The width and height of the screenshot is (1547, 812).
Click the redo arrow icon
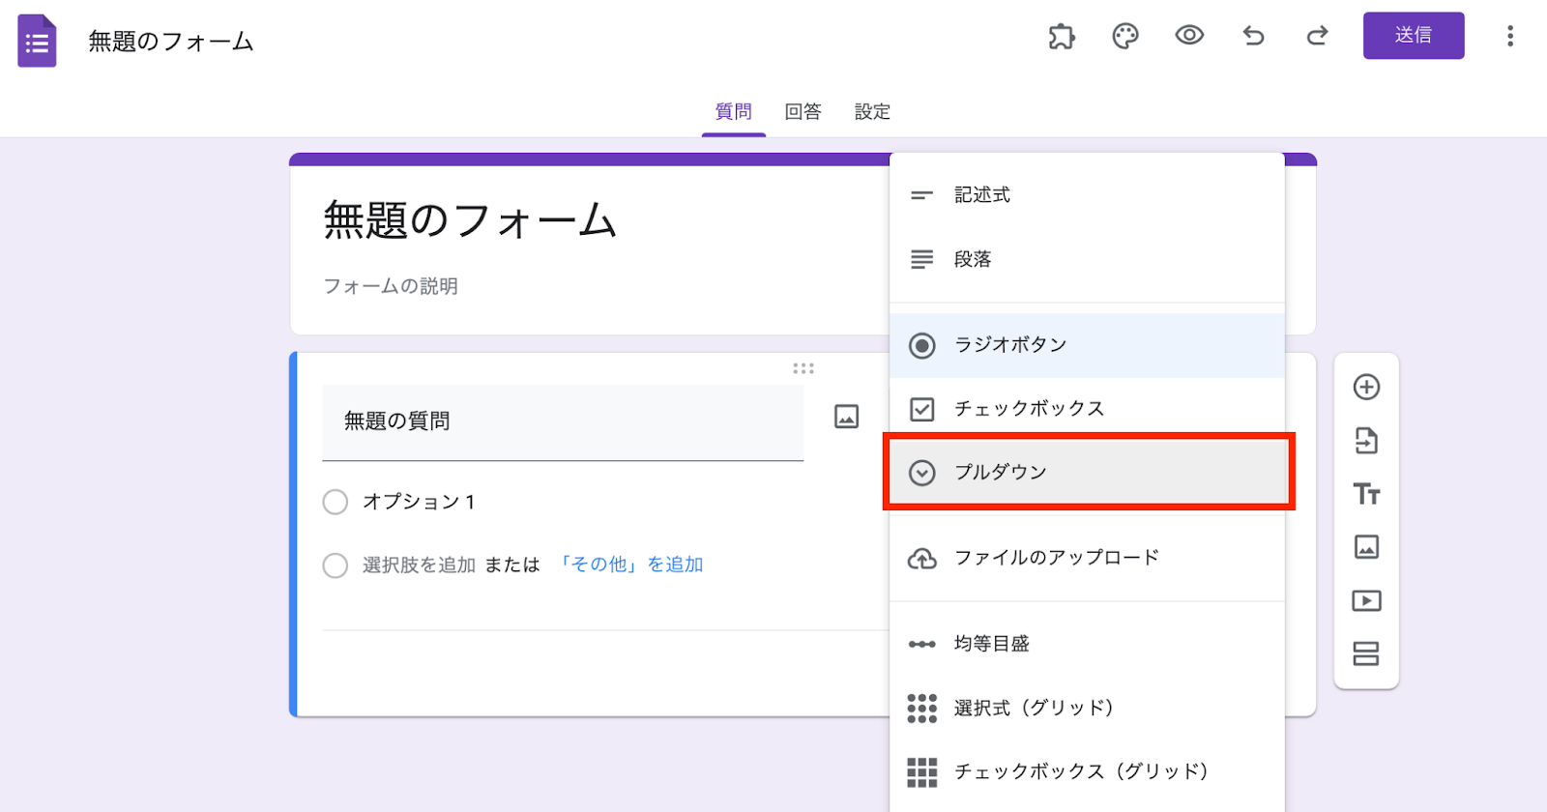[x=1317, y=37]
